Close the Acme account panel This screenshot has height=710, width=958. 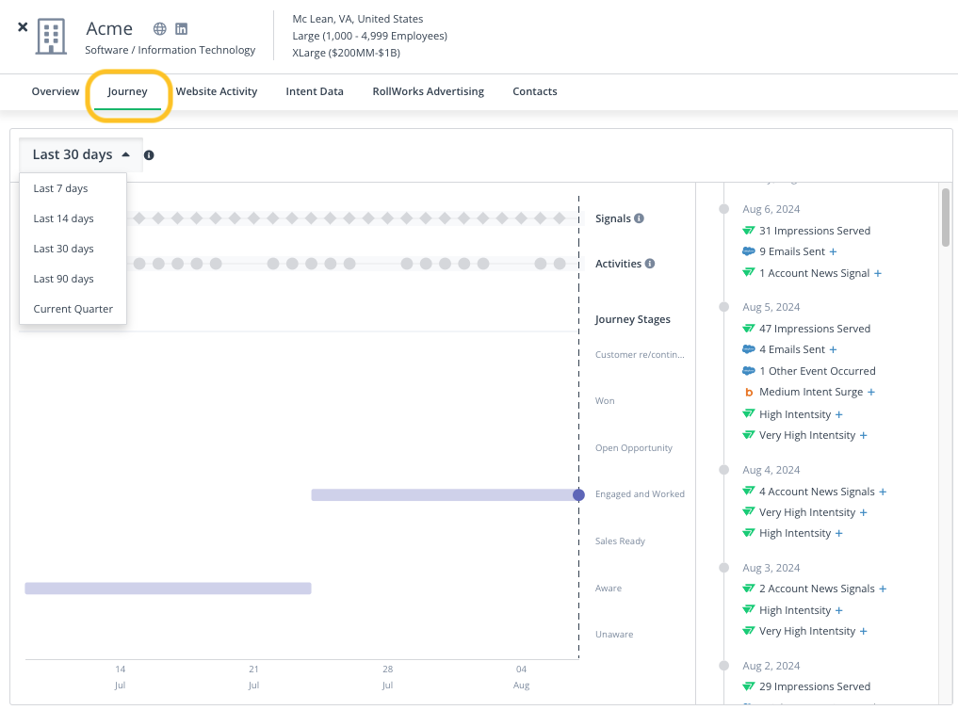23,27
